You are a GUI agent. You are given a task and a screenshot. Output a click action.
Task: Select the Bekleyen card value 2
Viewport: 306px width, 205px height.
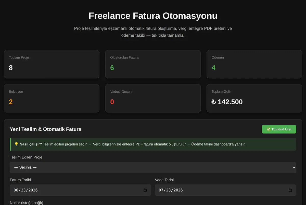(x=11, y=102)
